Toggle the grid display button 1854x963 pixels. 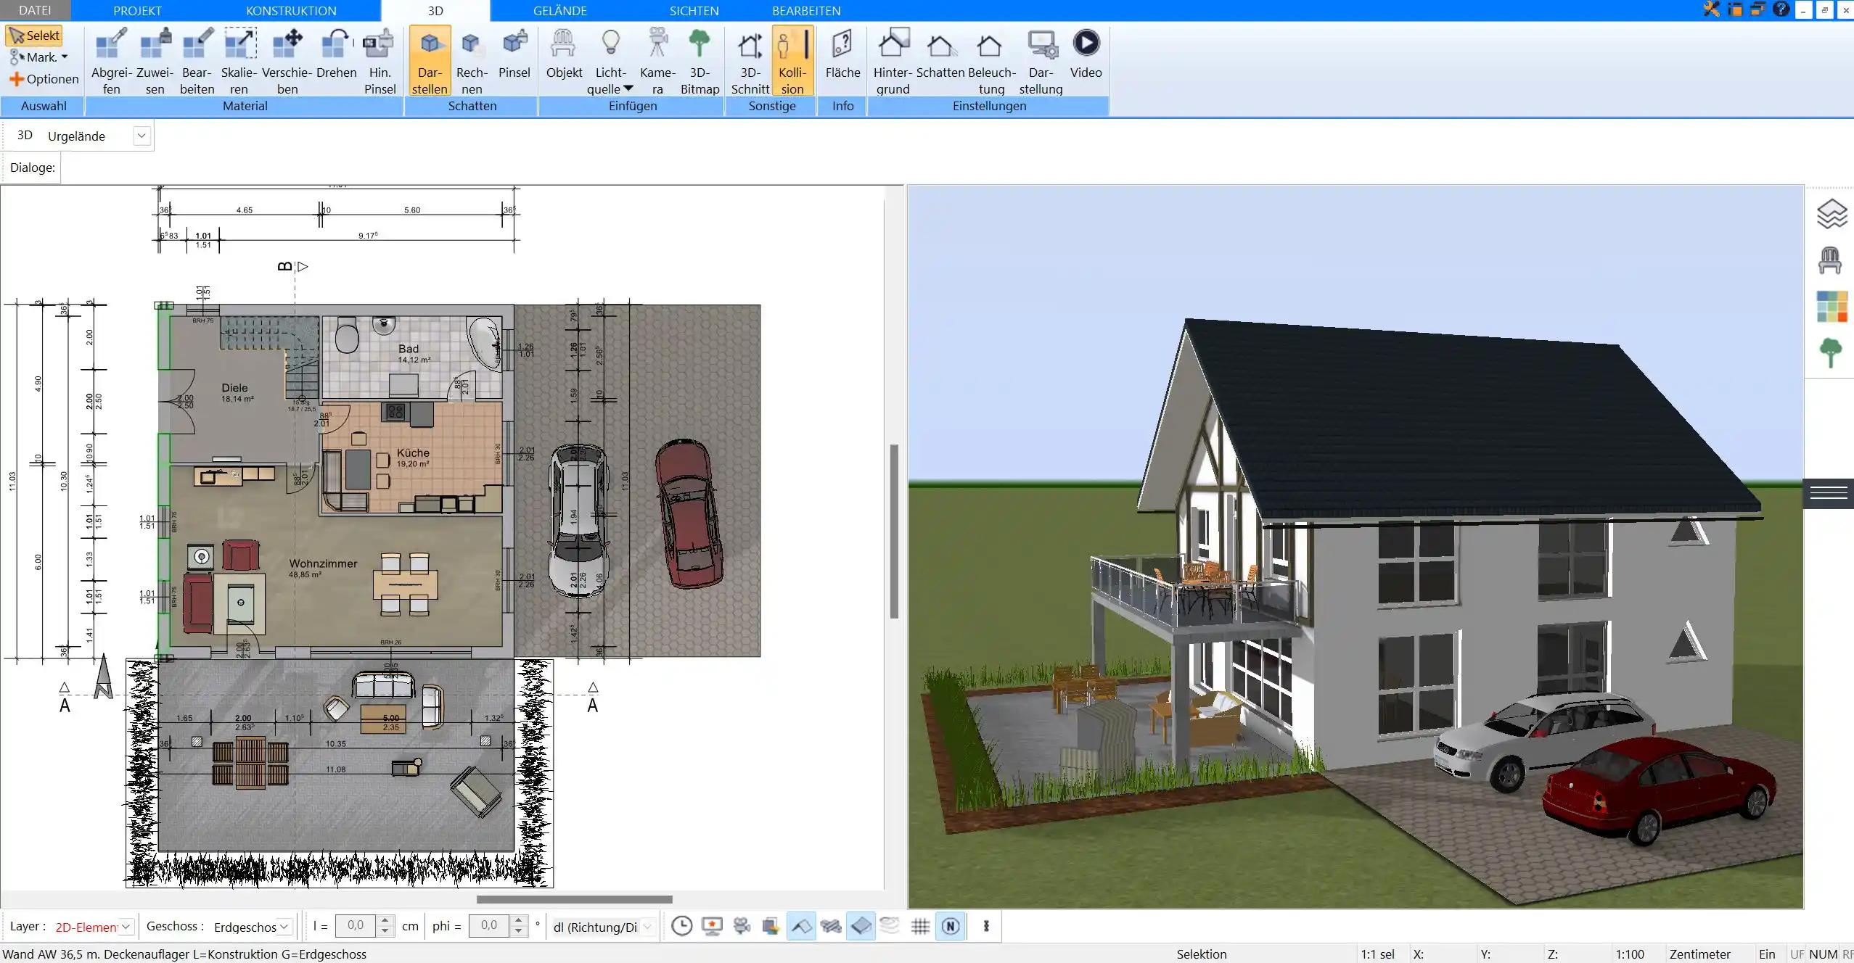920,926
